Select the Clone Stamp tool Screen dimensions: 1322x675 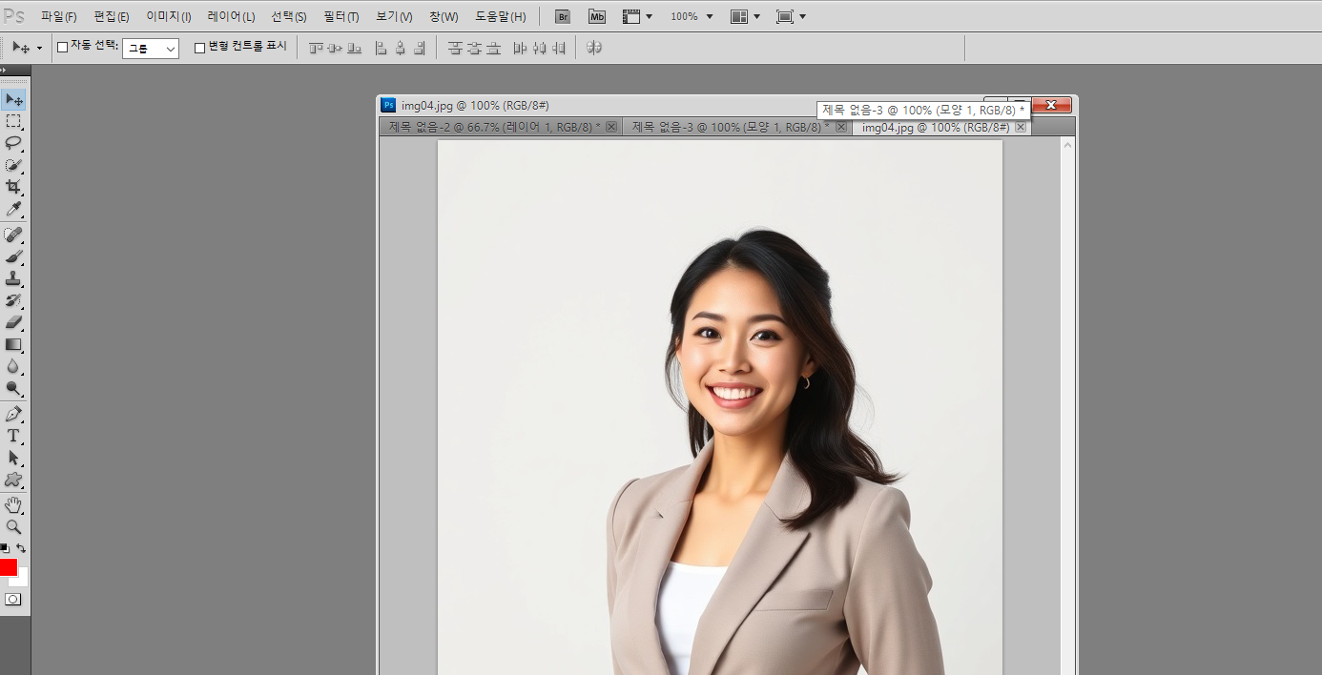[13, 278]
